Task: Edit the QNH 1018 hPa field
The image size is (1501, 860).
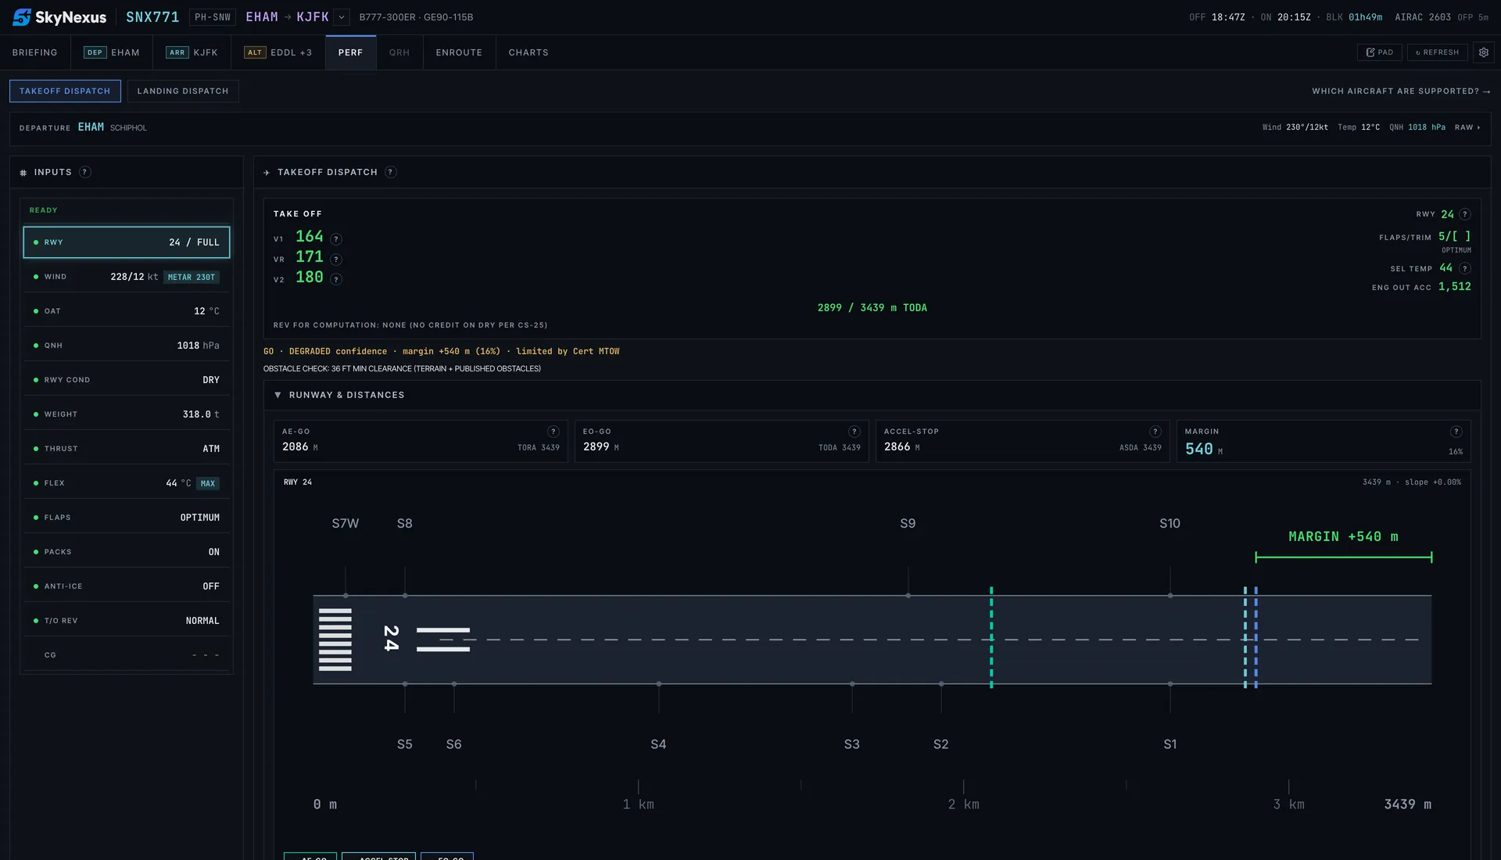Action: point(127,346)
